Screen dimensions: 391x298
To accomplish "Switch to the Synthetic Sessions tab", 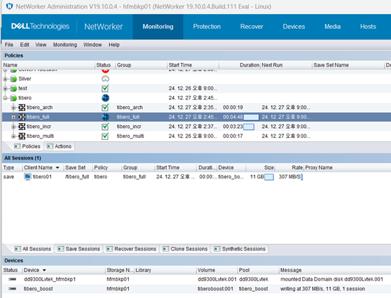I will 240,249.
